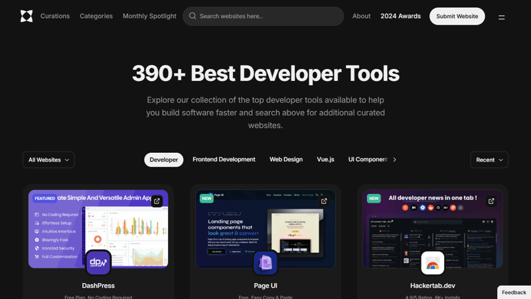
Task: Open the Hackertab.dev preview thumbnail
Action: click(433, 229)
